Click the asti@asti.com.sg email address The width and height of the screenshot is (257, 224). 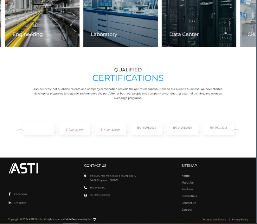[x=100, y=195]
